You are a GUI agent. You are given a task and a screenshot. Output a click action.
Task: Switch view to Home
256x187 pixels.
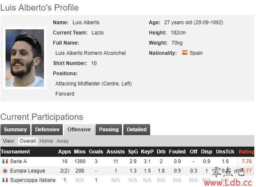pyautogui.click(x=46, y=141)
